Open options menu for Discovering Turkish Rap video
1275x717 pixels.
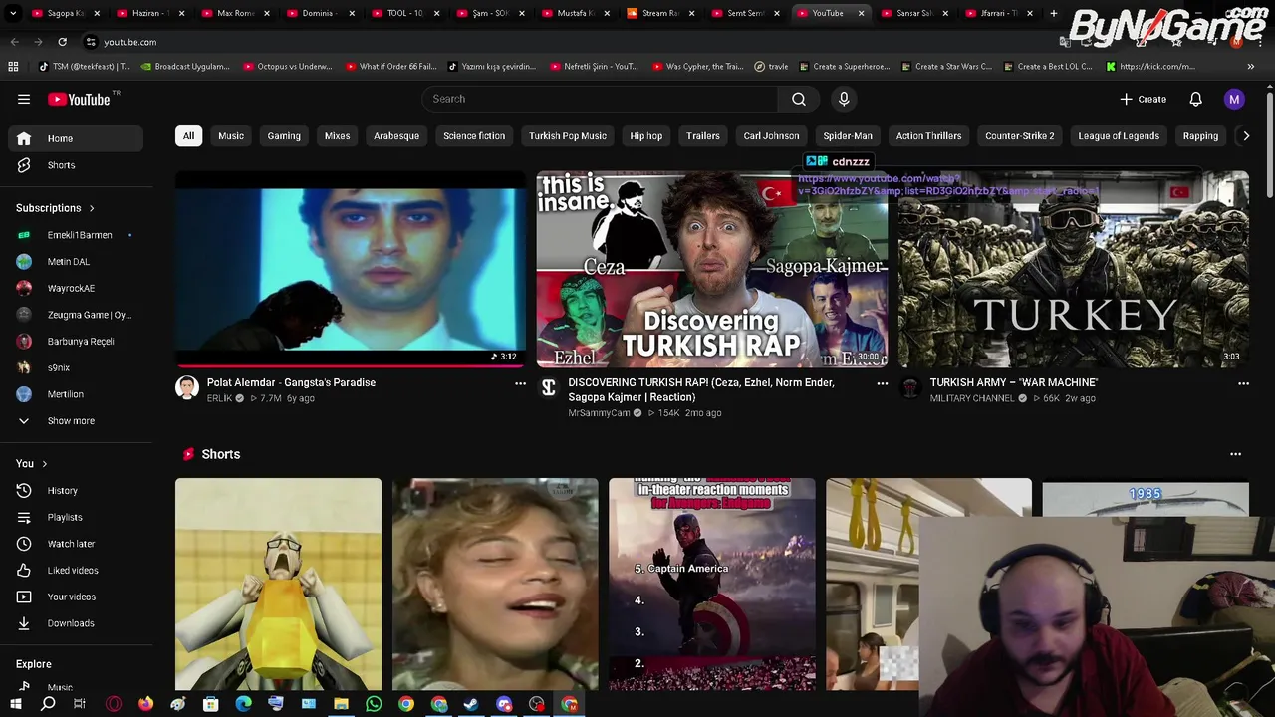(882, 383)
